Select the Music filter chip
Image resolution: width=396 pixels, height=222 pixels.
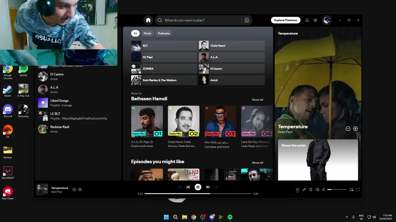click(148, 33)
